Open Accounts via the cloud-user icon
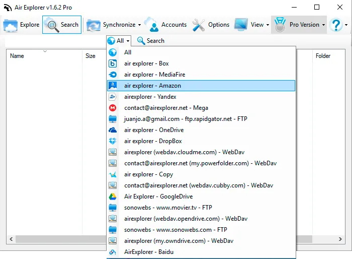Image resolution: width=352 pixels, height=259 pixels. coord(152,24)
